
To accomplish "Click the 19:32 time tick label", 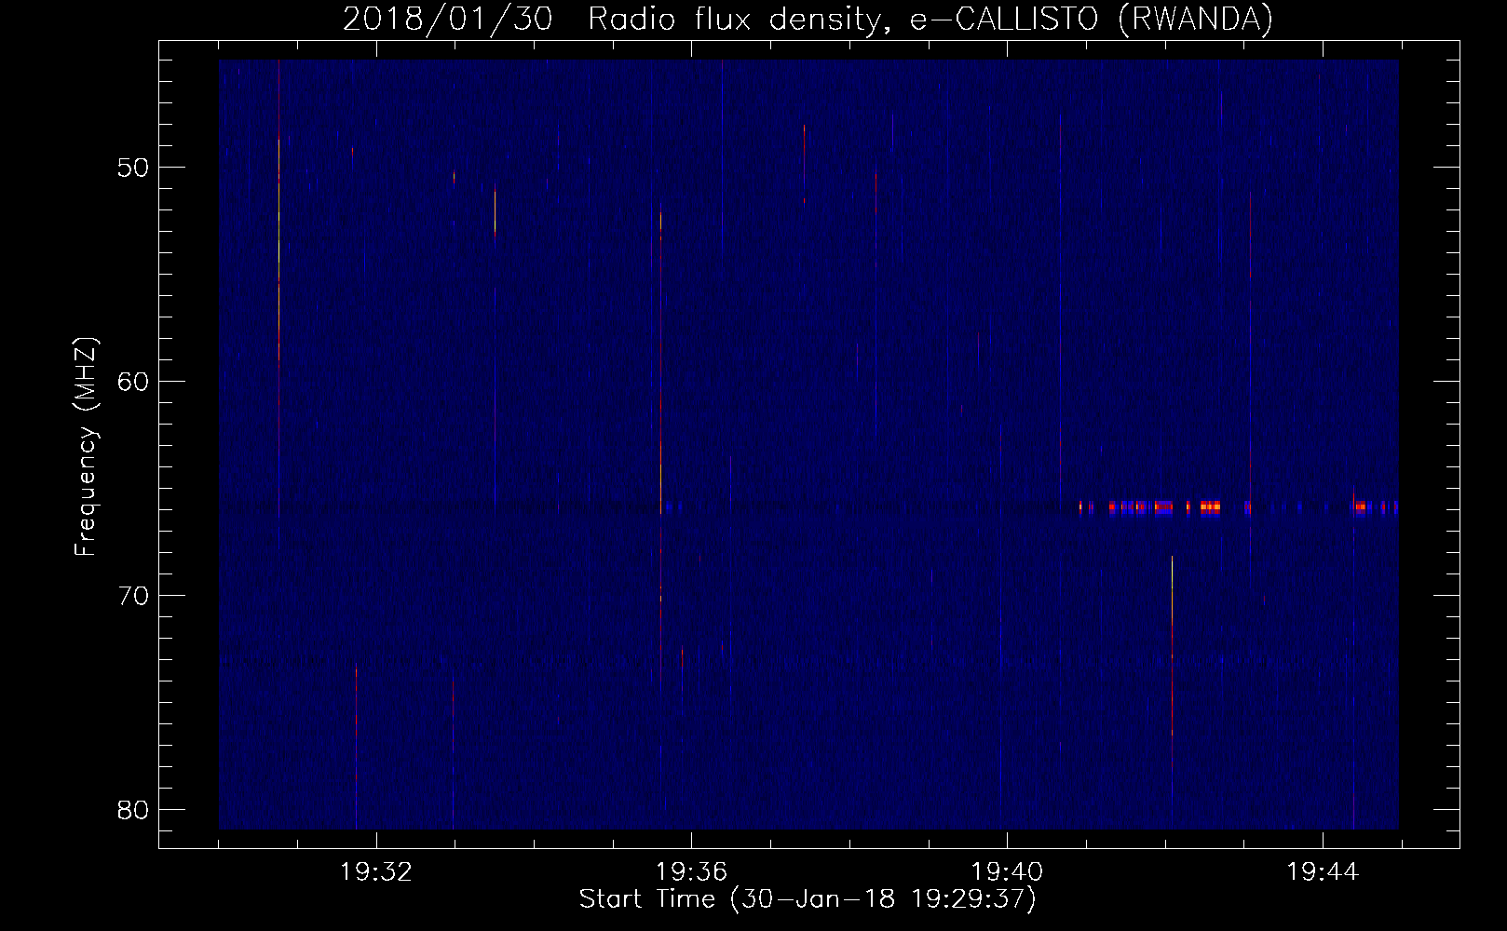I will (376, 872).
